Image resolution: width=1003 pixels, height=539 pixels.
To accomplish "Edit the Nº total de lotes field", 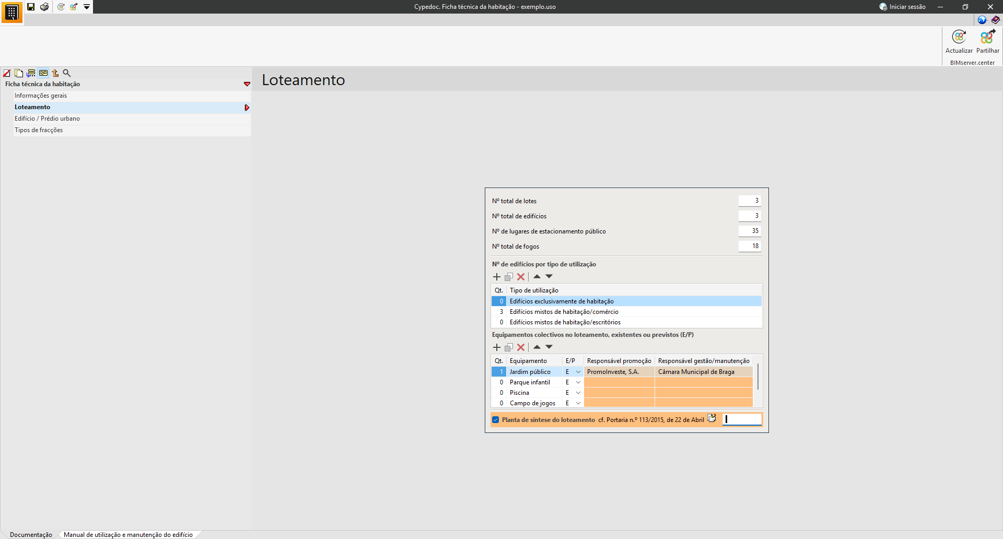I will pos(750,201).
